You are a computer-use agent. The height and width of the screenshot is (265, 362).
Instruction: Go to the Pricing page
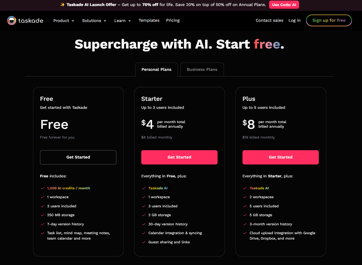pos(173,20)
